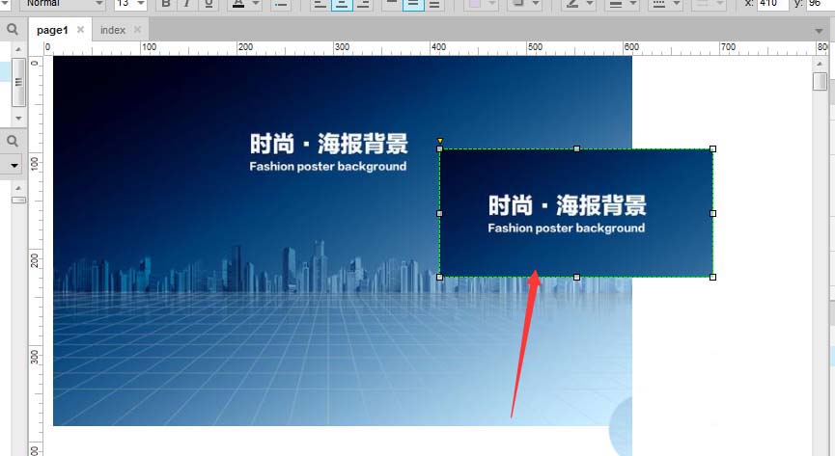Select the small duplicated poster image
Screen dimensions: 835x456
[576, 213]
